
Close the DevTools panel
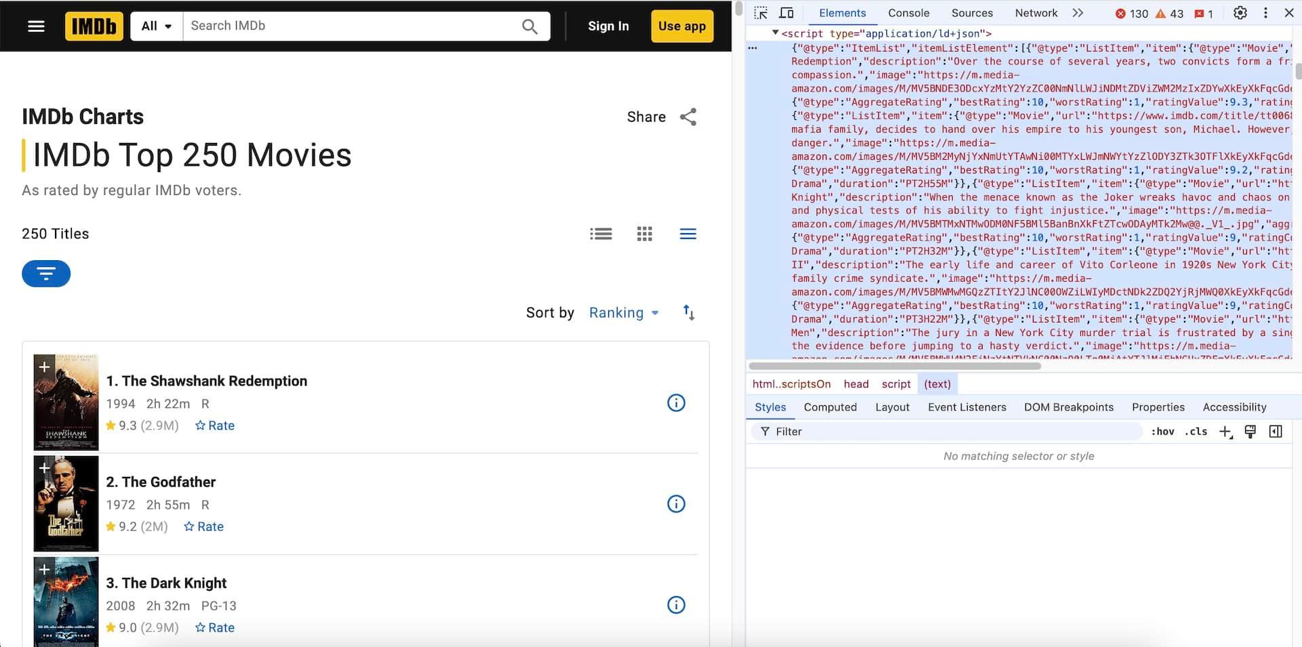(1289, 13)
